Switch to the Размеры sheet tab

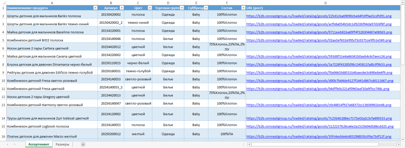pos(62,144)
